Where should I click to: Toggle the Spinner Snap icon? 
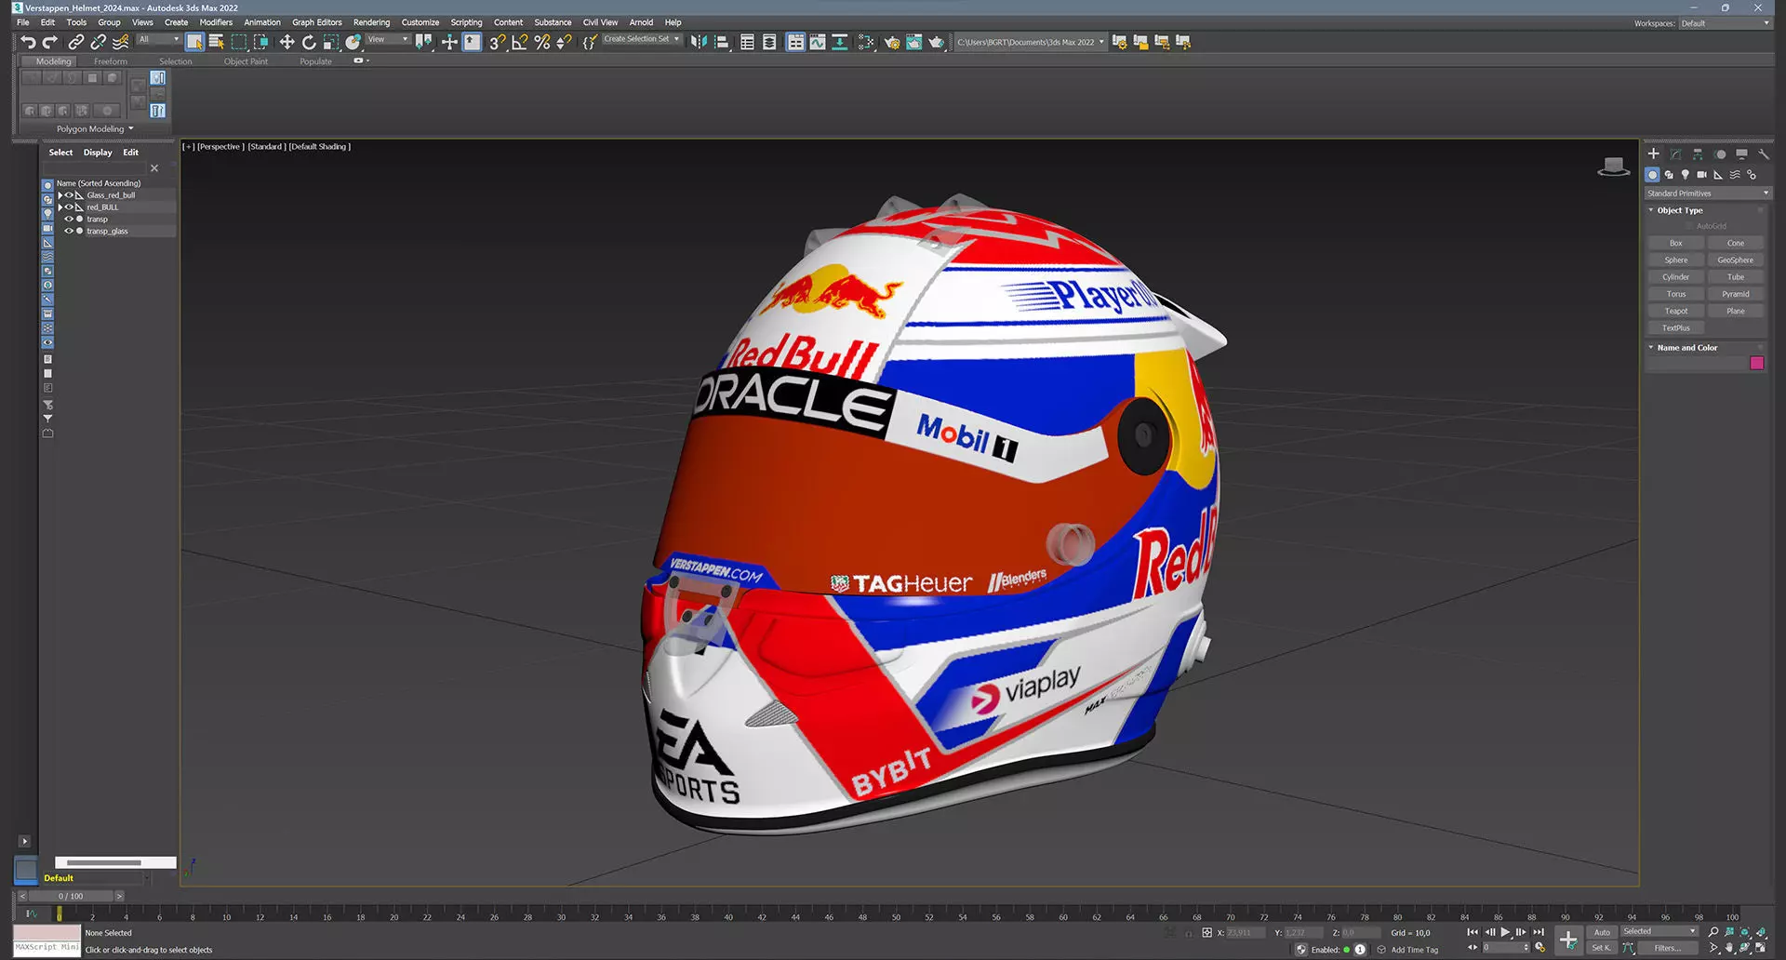(x=565, y=42)
